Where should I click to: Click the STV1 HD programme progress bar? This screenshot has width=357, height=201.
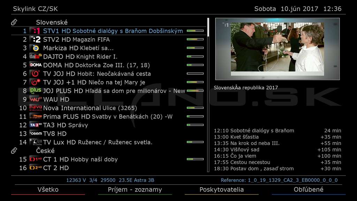click(x=195, y=31)
